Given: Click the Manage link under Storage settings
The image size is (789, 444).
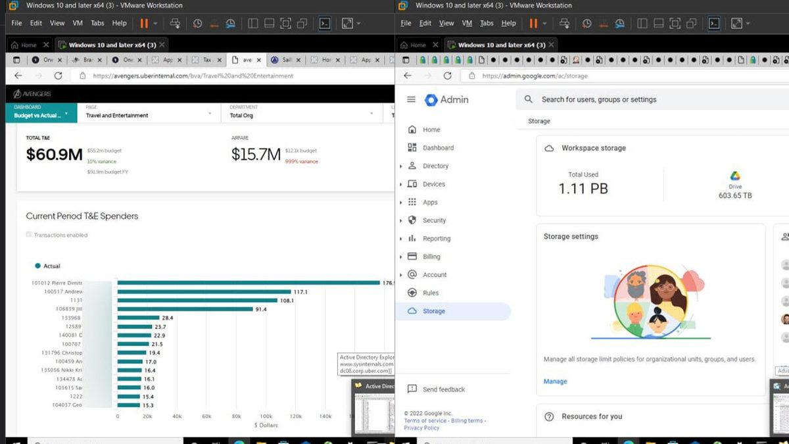Looking at the screenshot, I should pyautogui.click(x=555, y=382).
